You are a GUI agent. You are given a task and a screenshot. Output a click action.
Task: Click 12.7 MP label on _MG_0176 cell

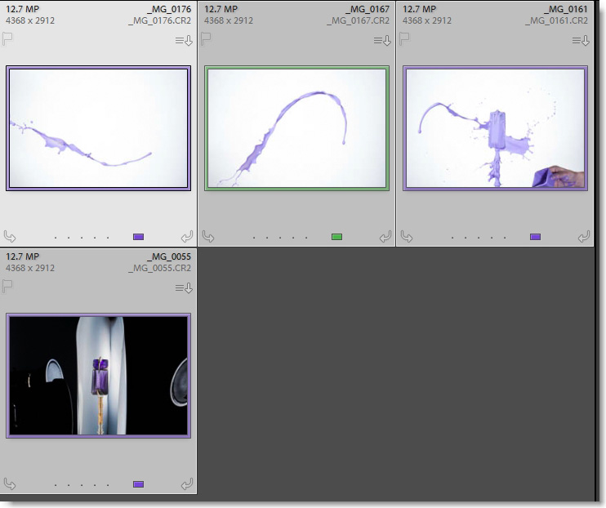[x=22, y=9]
